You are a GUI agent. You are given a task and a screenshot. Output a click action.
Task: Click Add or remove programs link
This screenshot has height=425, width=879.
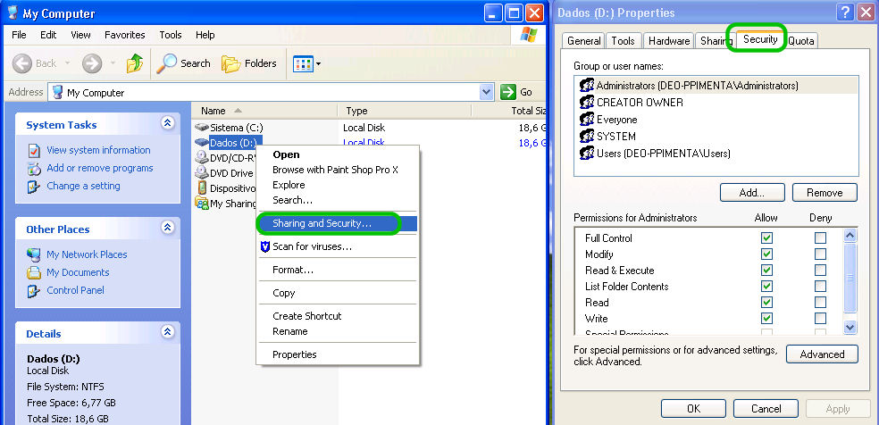(100, 168)
